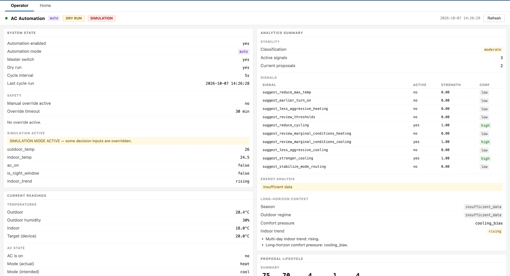Click the Outdoor temperature reading 20.4°C
The image size is (510, 276).
pos(242,212)
